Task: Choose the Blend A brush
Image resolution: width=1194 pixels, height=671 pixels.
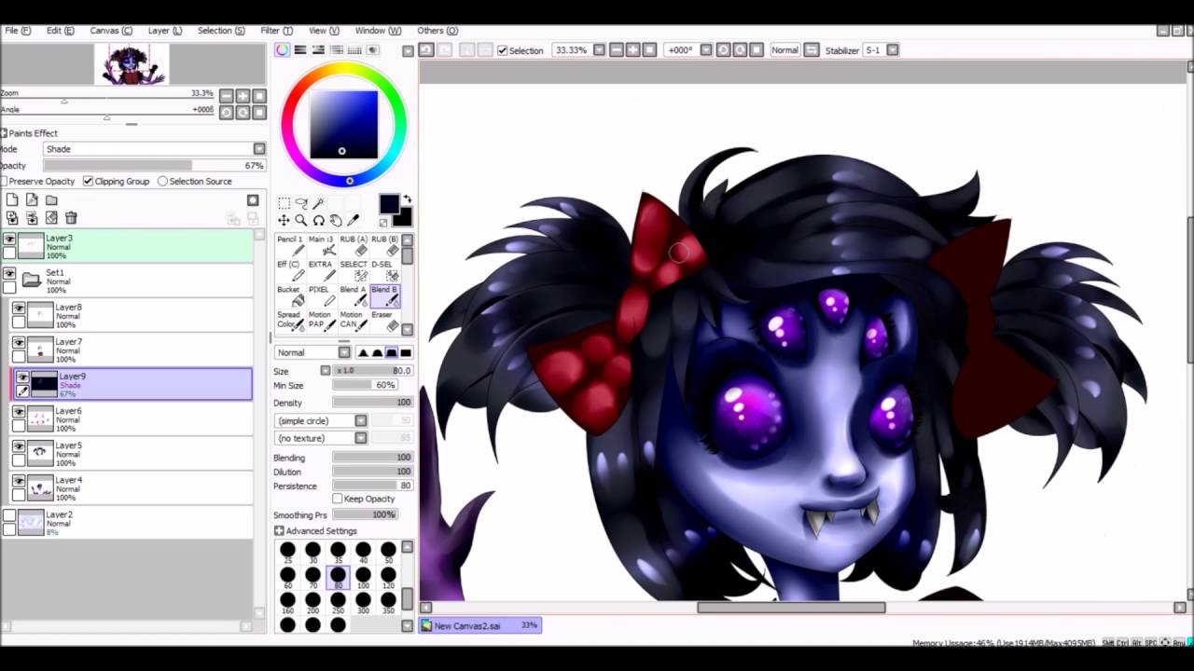Action: pyautogui.click(x=353, y=296)
